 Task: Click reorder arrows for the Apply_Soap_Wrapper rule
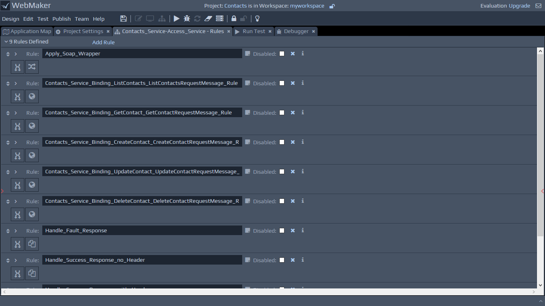8,54
